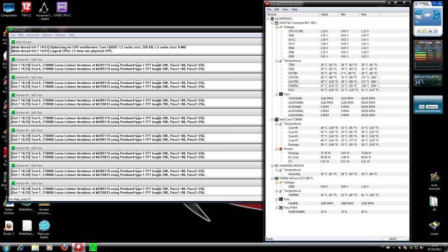This screenshot has width=448, height=252.
Task: Click the Action Center flag tray icon
Action: point(405,248)
